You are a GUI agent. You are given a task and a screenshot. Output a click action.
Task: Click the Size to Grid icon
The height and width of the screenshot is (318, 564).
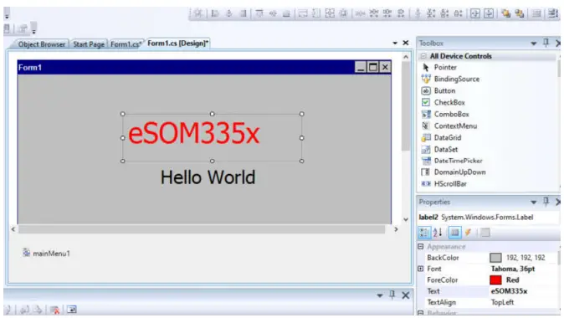point(344,13)
